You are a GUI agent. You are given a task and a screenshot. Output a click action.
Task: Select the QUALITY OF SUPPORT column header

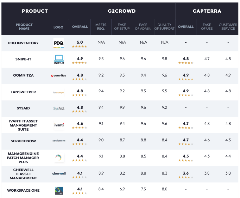[164, 27]
